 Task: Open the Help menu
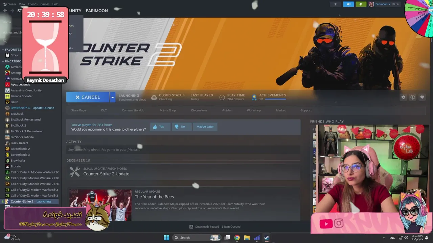55,4
